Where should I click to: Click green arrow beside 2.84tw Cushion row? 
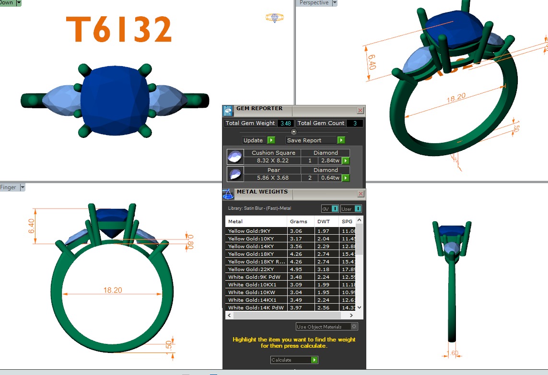(345, 161)
